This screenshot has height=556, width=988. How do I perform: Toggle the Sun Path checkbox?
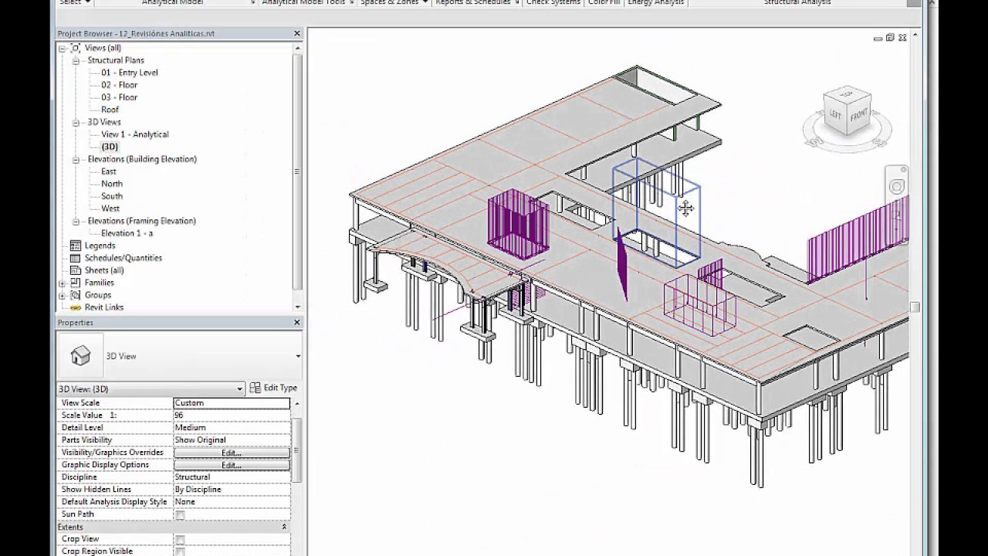(180, 514)
